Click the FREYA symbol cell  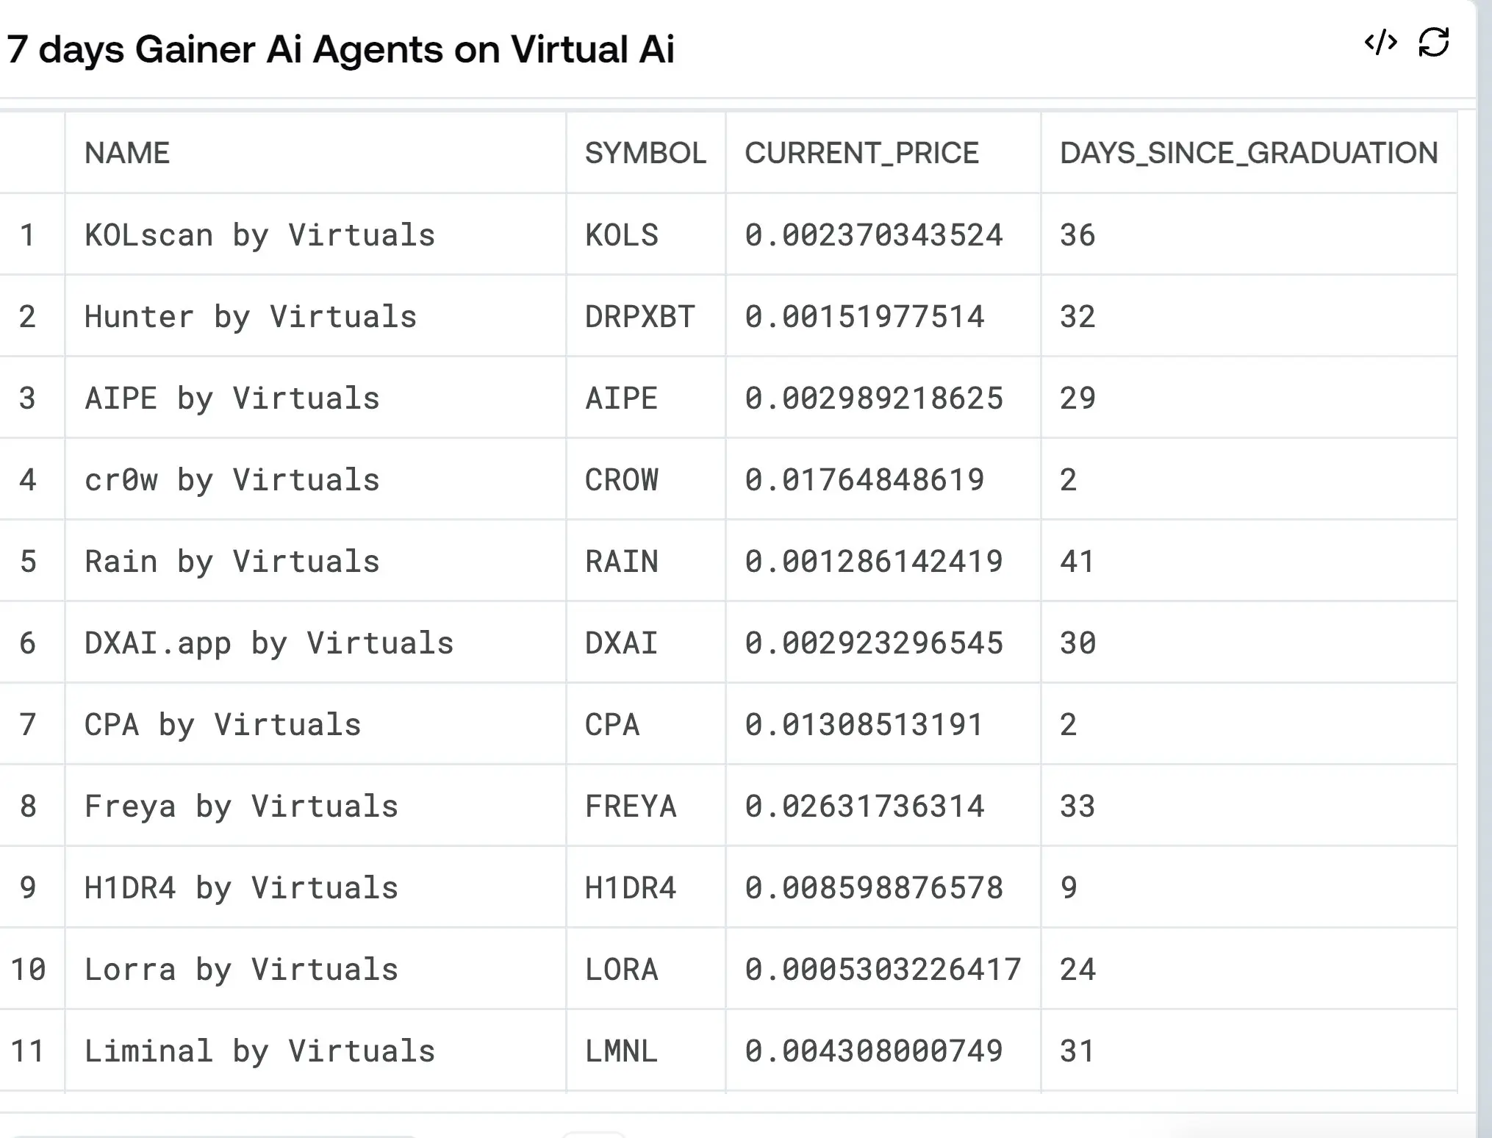pos(630,806)
